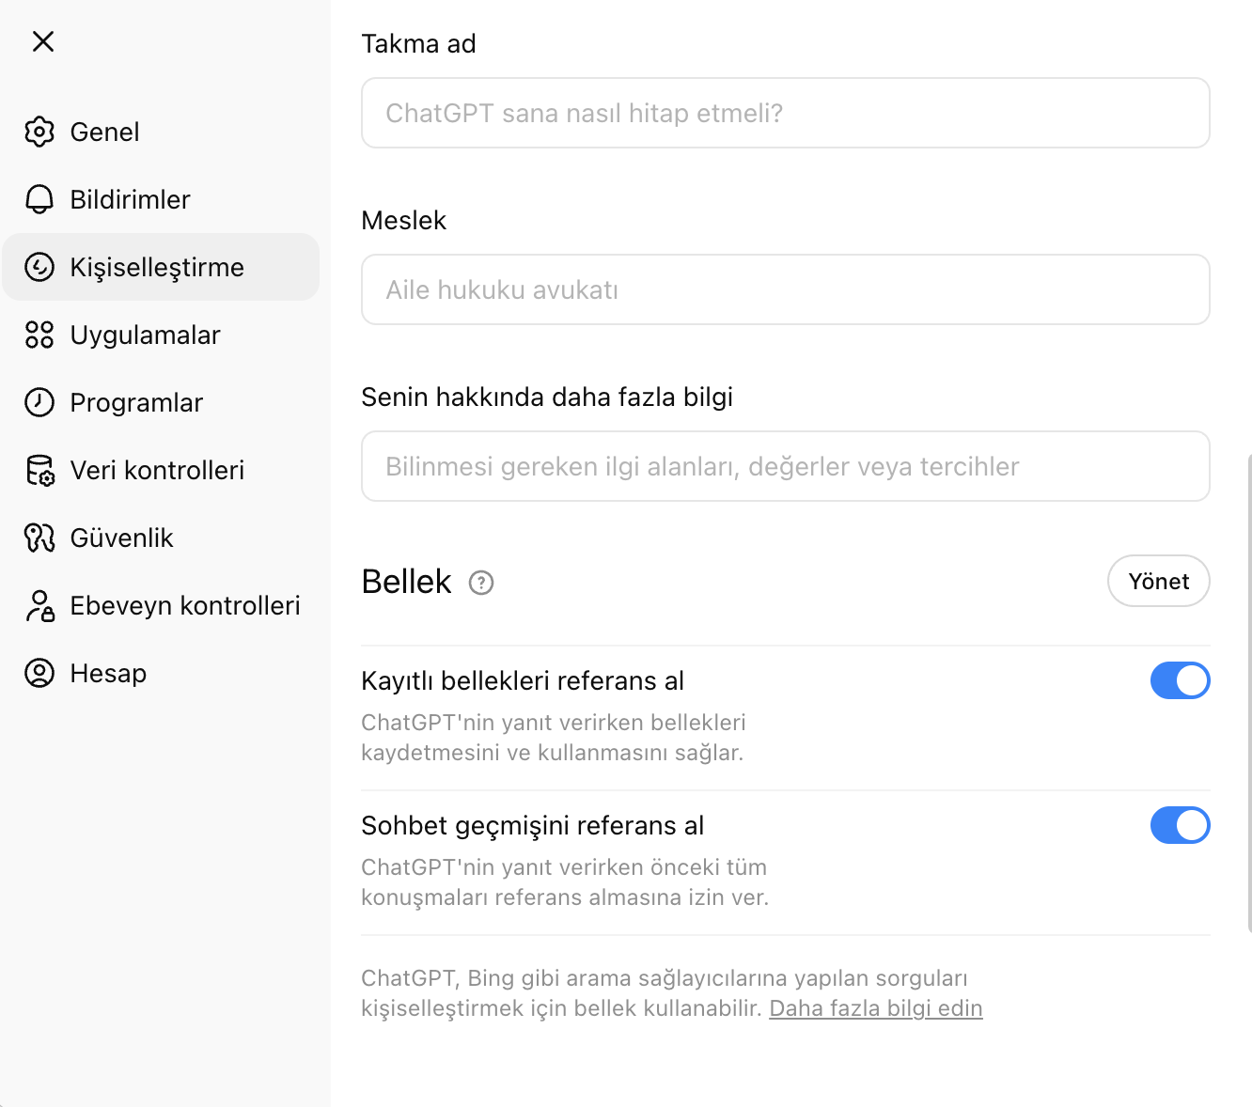Click the Bildirimler bell icon

pos(39,199)
